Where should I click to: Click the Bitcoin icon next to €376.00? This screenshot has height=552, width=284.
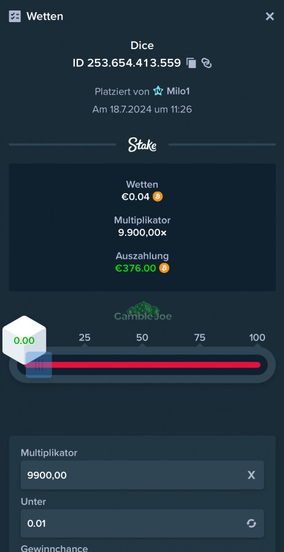coord(164,268)
